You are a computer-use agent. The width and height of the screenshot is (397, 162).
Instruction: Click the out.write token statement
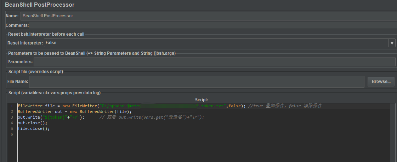51,118
